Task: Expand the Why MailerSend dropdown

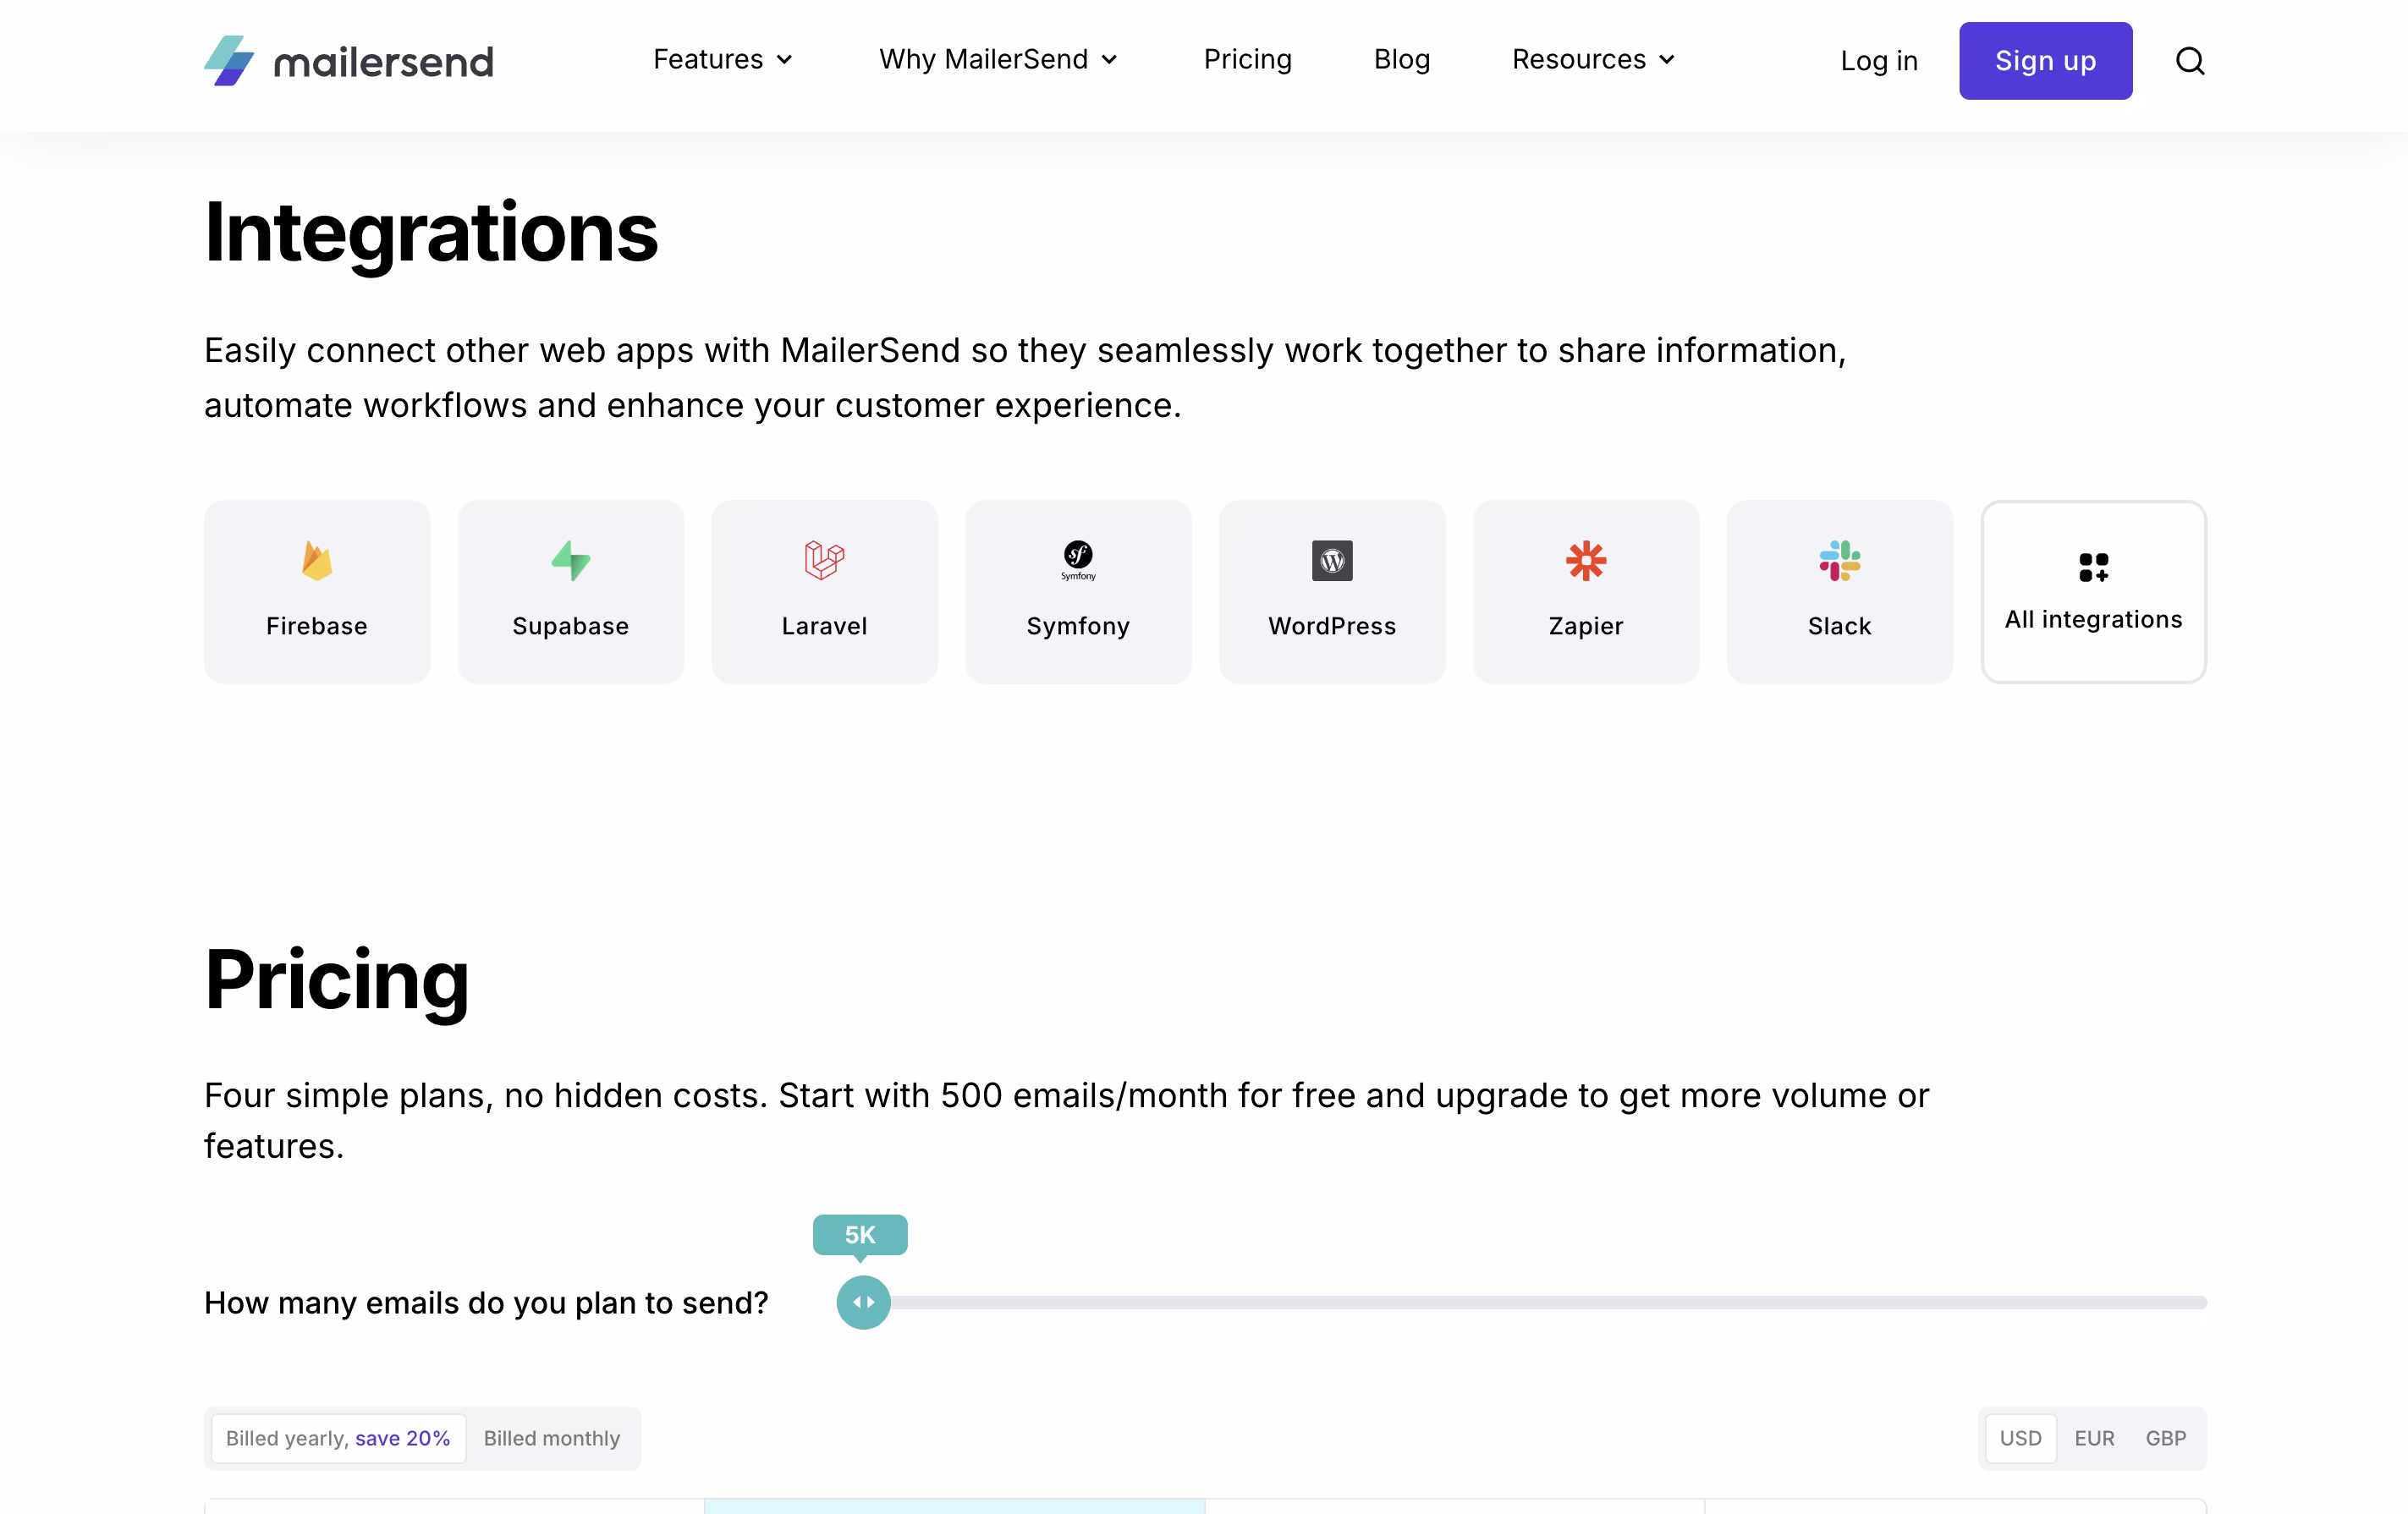Action: point(997,60)
